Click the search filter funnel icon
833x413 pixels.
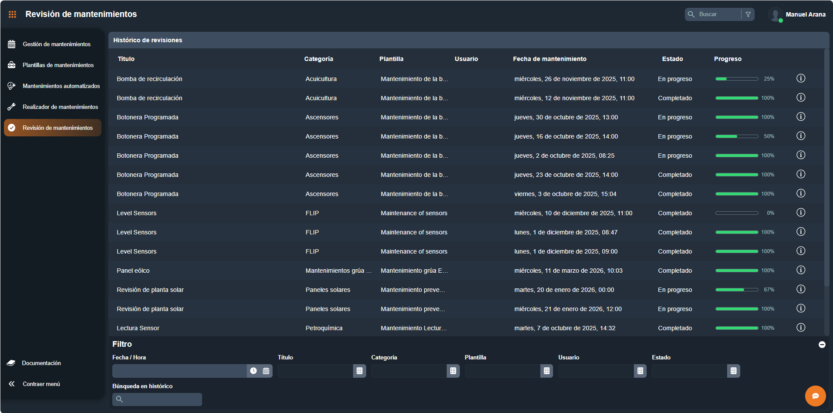pos(748,14)
